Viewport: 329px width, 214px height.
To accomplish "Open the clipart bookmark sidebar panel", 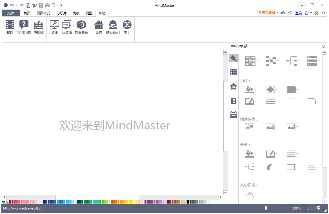I will (234, 101).
